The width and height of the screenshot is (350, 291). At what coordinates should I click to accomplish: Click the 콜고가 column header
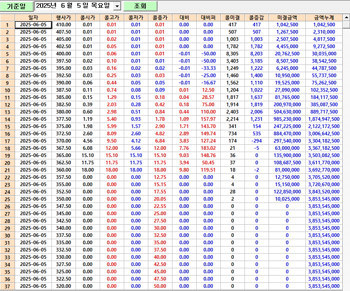pyautogui.click(x=112, y=17)
